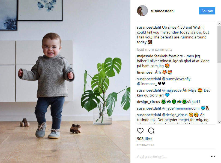Focus the Add a comment field

click(x=173, y=156)
